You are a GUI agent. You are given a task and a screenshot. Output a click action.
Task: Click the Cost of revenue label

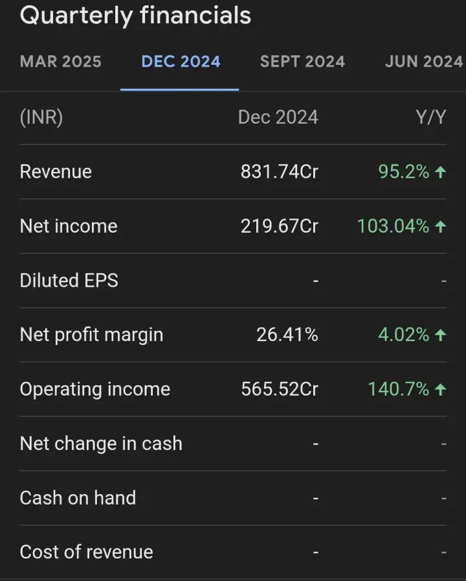point(87,552)
